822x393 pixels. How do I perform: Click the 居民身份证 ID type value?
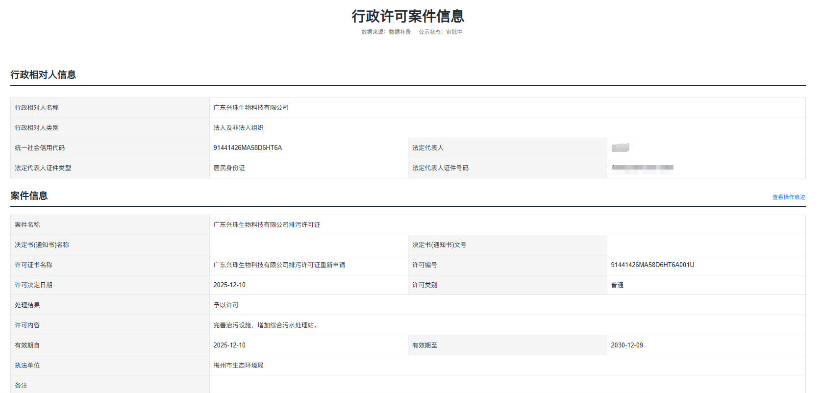(229, 168)
